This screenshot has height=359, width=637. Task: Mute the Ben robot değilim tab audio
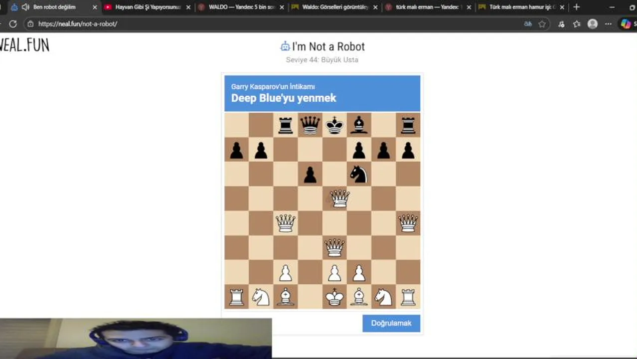(25, 7)
